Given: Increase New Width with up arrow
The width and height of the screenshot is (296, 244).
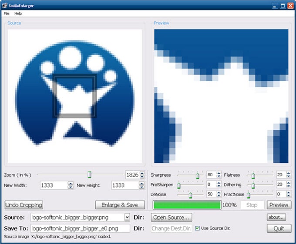Looking at the screenshot, I should coord(71,183).
